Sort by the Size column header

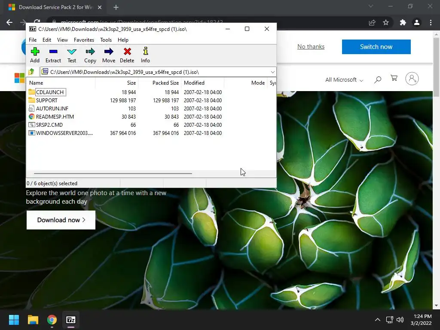point(116,83)
